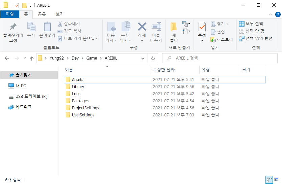Switch to the 홈 (Home) tab

click(26, 14)
